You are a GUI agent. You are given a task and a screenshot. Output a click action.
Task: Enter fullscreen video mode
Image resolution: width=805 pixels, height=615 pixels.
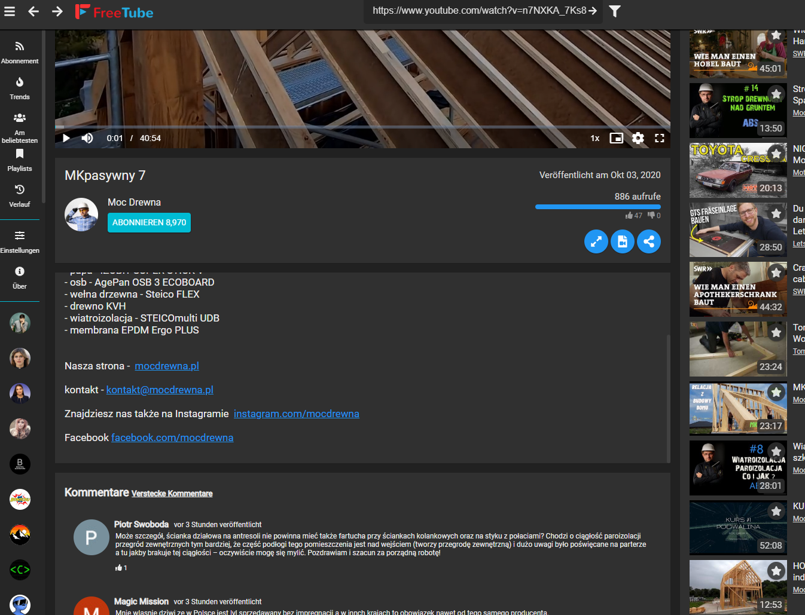point(659,138)
